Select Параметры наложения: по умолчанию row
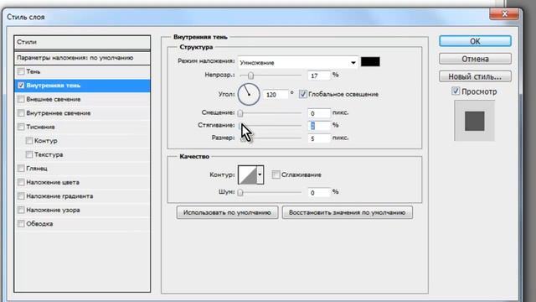 click(82, 58)
